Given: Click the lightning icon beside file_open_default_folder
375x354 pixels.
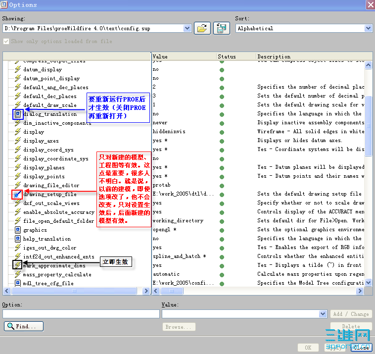Looking at the screenshot, I should click(x=18, y=221).
